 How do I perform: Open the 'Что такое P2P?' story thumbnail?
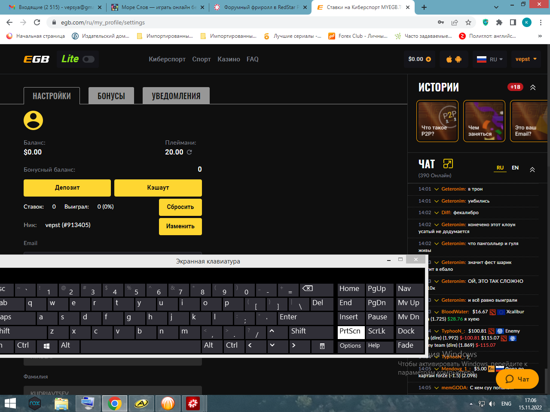pyautogui.click(x=437, y=121)
